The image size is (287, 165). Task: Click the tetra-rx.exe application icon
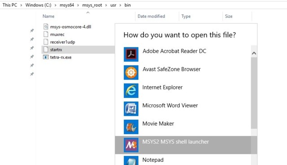(x=46, y=57)
